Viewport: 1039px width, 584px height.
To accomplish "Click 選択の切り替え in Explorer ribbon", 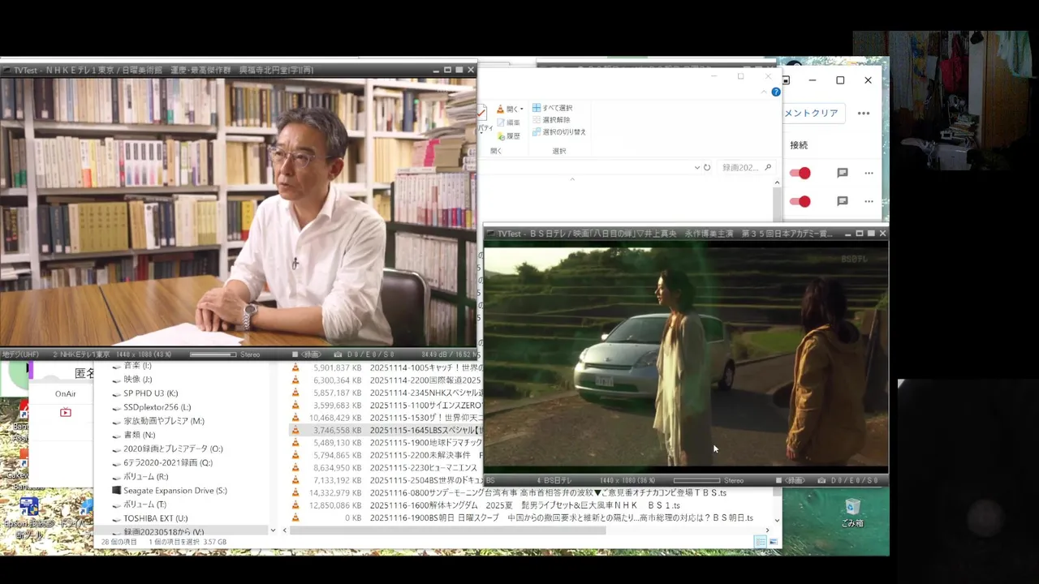I will point(558,132).
